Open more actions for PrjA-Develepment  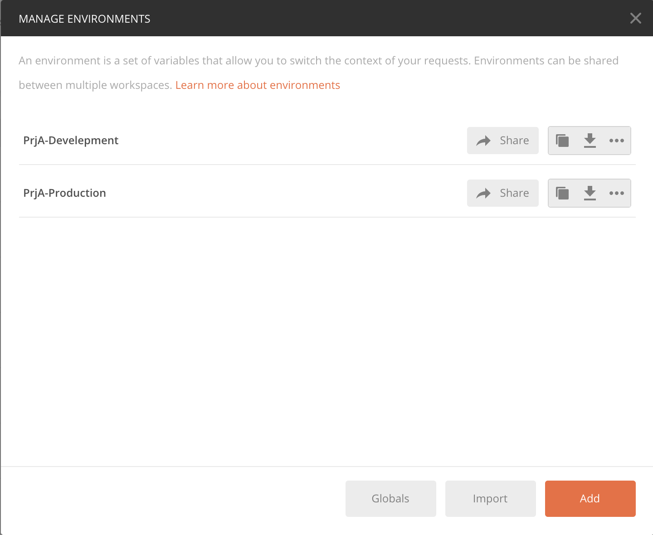[x=617, y=141]
